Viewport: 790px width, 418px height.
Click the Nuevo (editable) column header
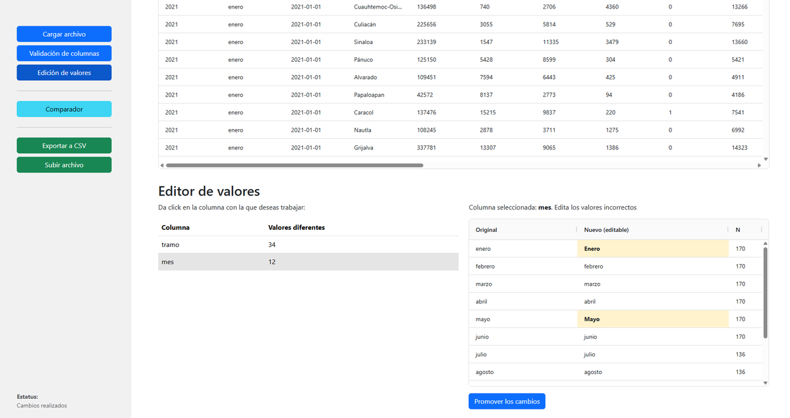(x=652, y=230)
